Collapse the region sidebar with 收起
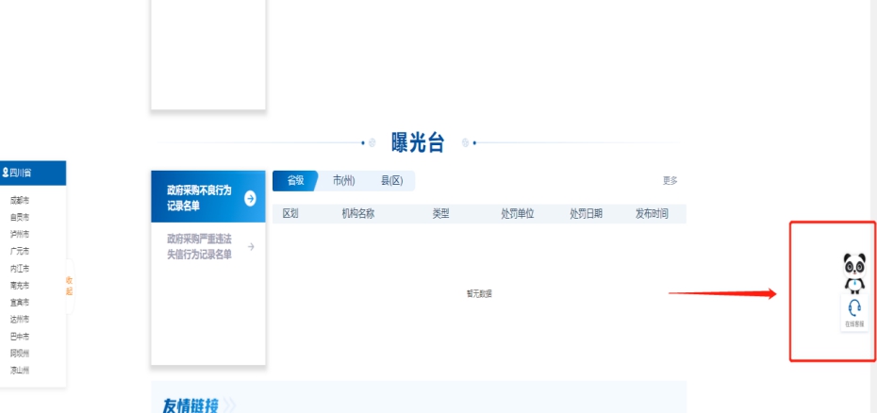877x413 pixels. pos(69,286)
